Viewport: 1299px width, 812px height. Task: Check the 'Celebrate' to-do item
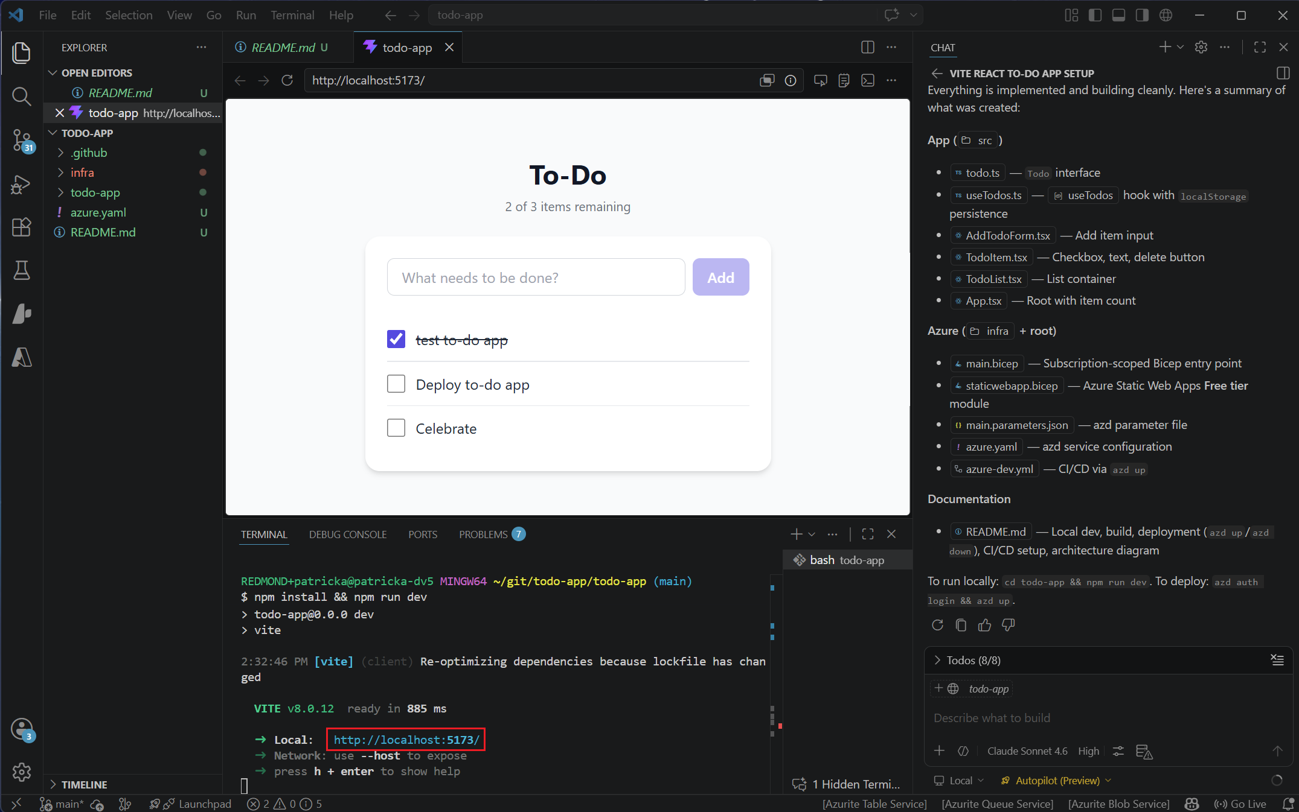396,428
